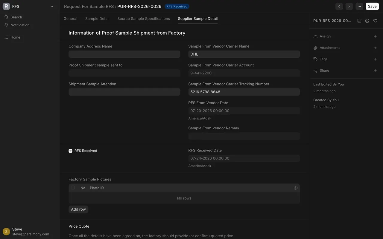Screen dimensions: 383x239
Task: Go to the next document arrow
Action: (x=349, y=6)
